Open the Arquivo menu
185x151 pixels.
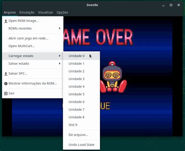coord(10,12)
